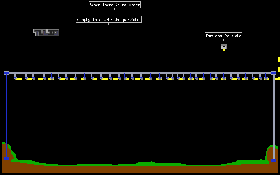280x175 pixels.
Task: Click the "When there is no water" sign
Action: pyautogui.click(x=115, y=5)
